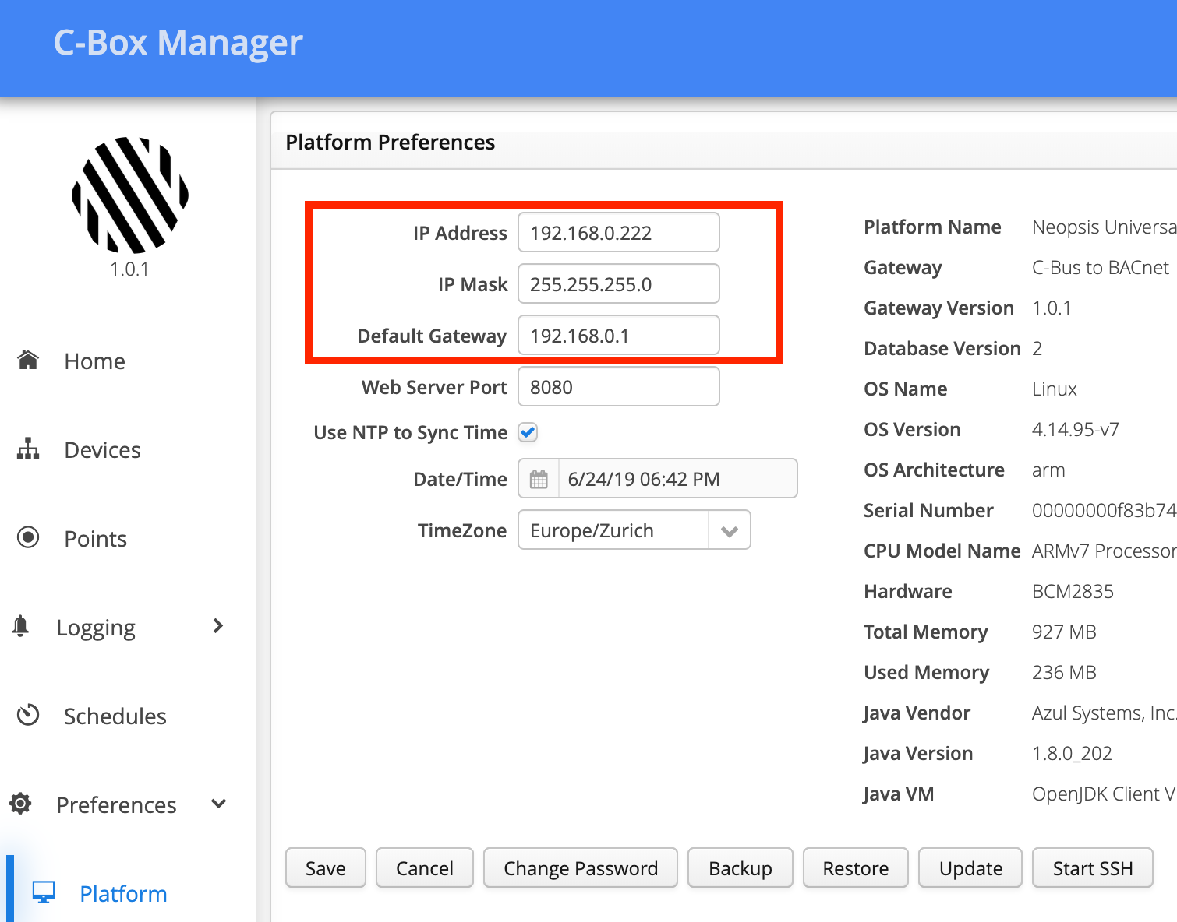Click the Start SSH button

[x=1092, y=867]
